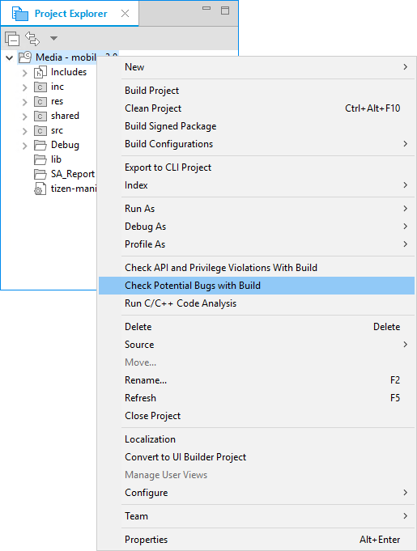This screenshot has height=551, width=417.
Task: Select the lib folder label
Action: point(56,159)
